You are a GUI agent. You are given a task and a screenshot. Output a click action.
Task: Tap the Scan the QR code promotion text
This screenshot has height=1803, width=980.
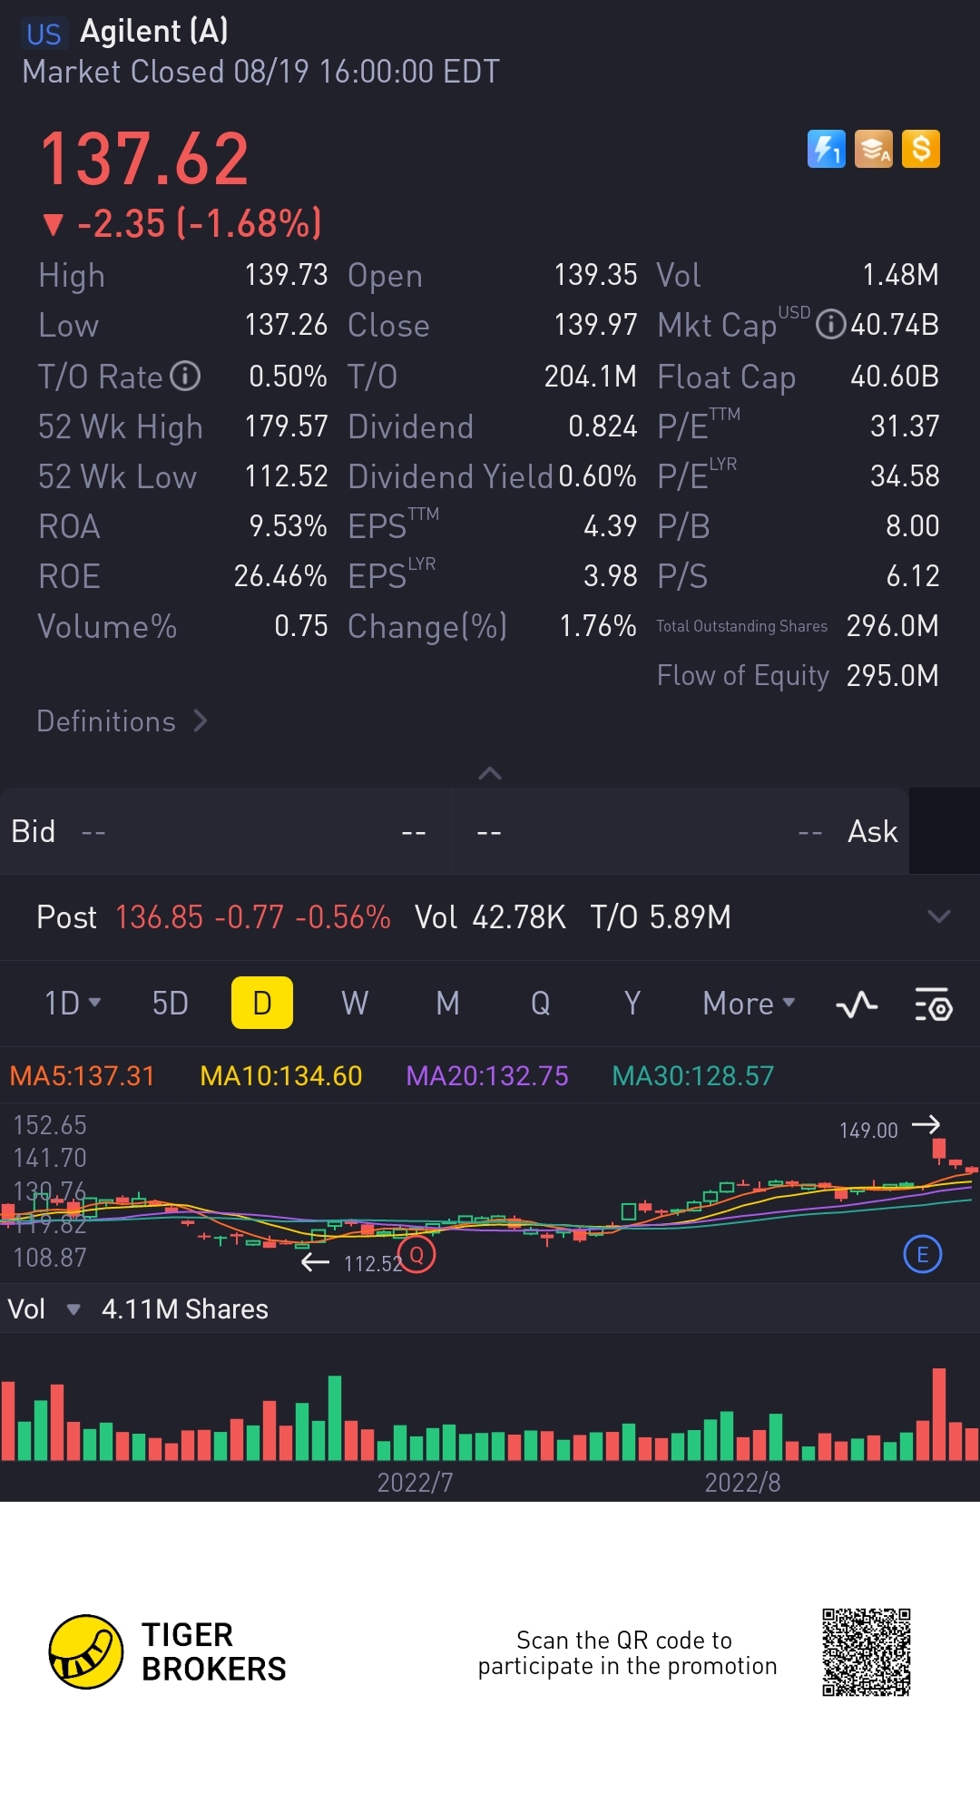[627, 1653]
